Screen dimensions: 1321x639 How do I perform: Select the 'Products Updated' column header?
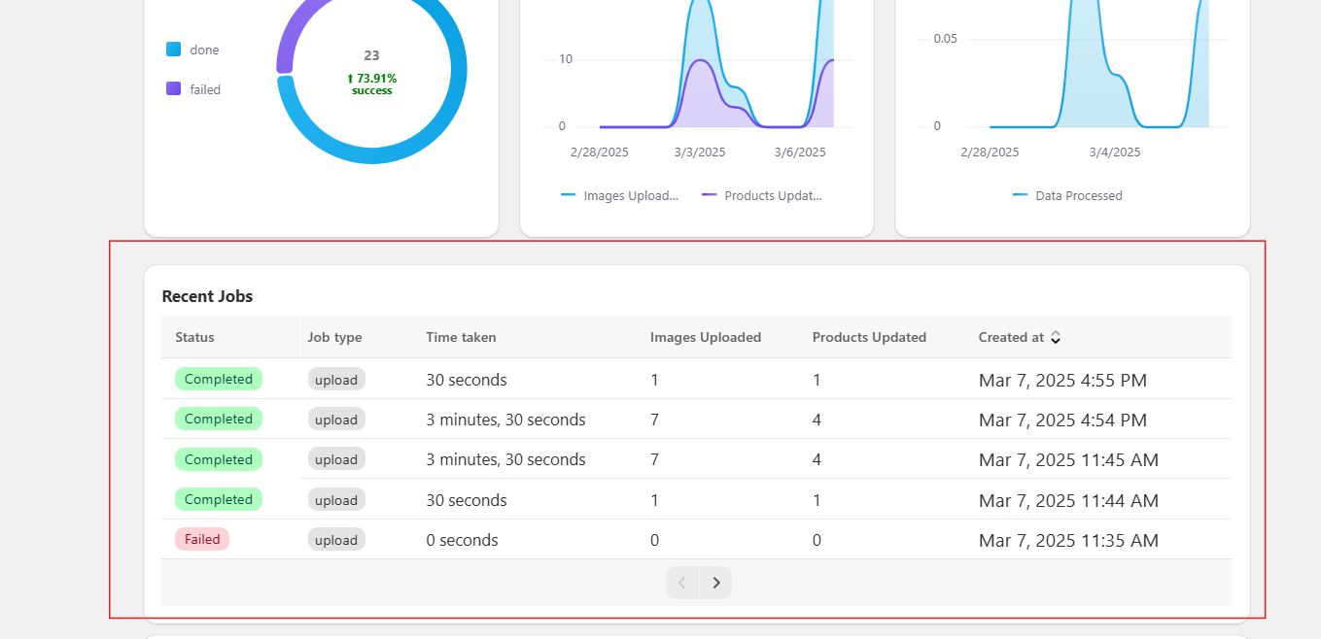[x=869, y=337]
